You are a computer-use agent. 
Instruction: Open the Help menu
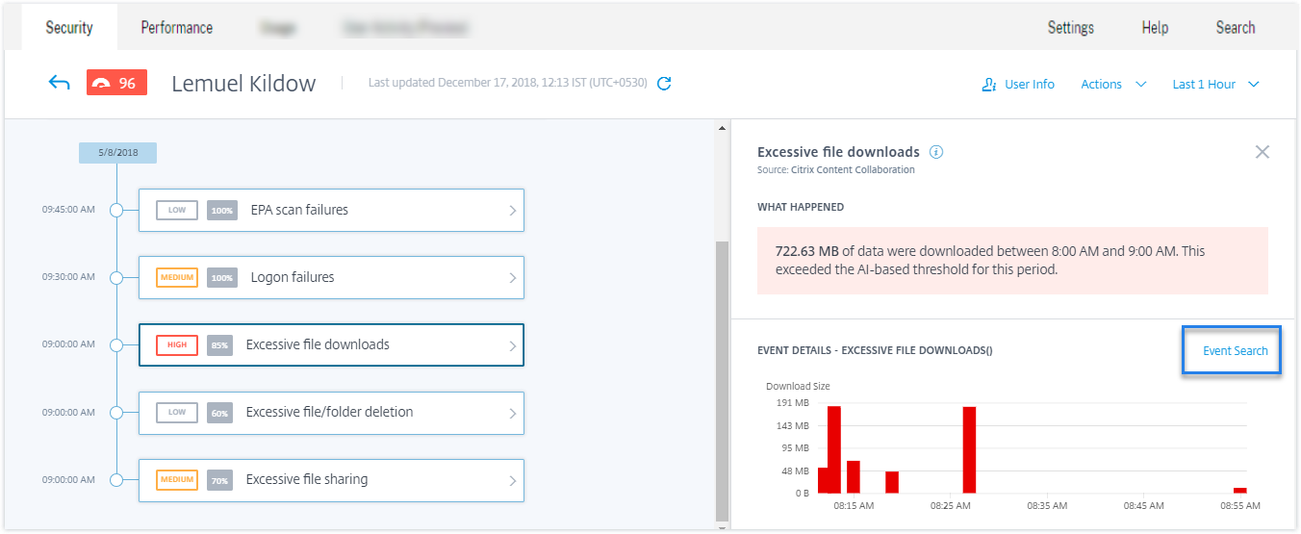coord(1155,28)
